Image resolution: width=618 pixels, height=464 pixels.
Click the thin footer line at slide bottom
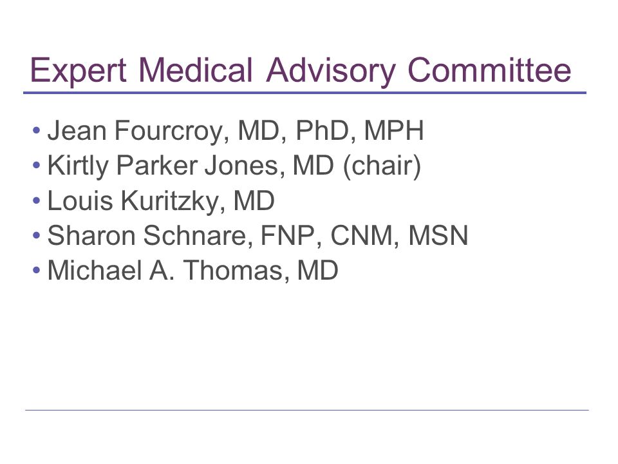coord(307,411)
